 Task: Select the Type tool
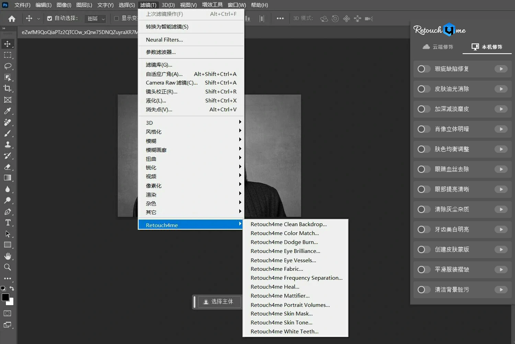pos(8,222)
